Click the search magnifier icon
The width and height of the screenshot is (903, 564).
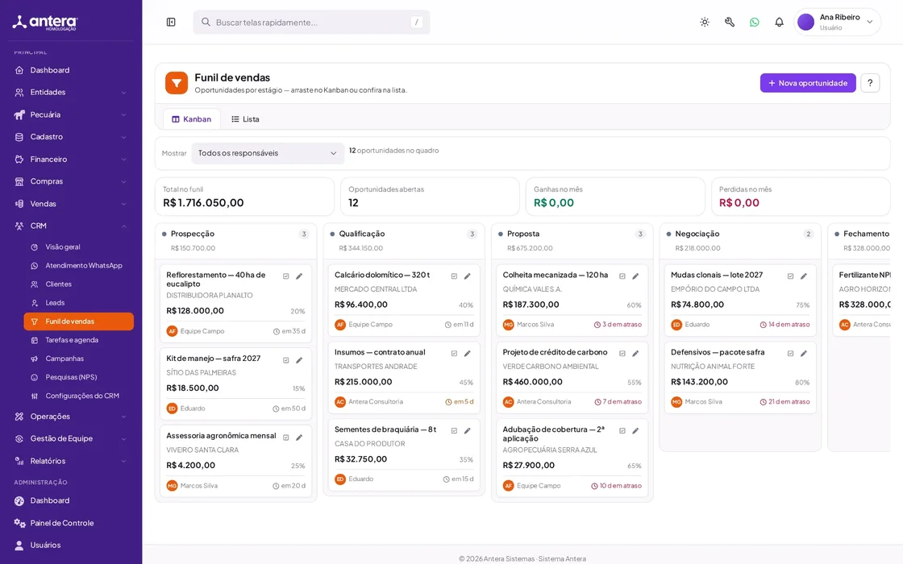click(x=206, y=22)
